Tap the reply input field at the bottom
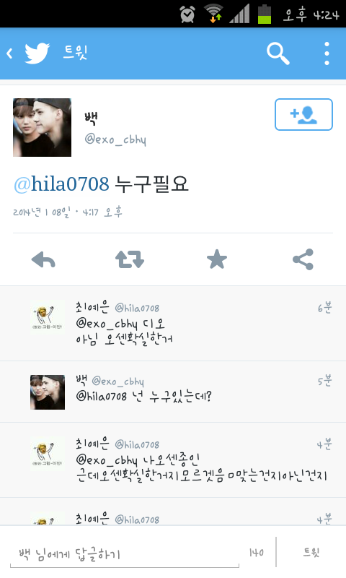This screenshot has width=346, height=578. [x=124, y=553]
